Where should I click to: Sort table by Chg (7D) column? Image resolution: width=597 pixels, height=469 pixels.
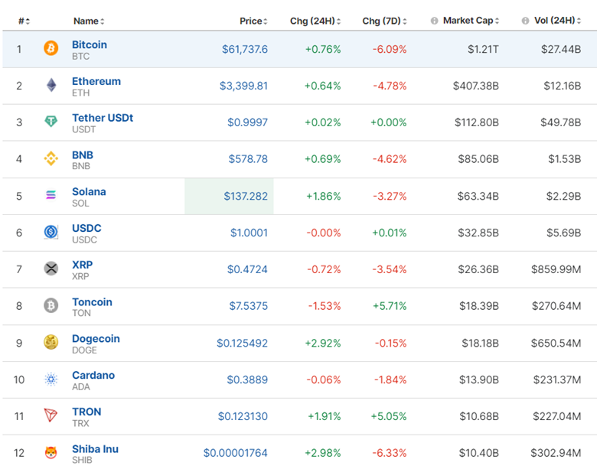tap(384, 21)
